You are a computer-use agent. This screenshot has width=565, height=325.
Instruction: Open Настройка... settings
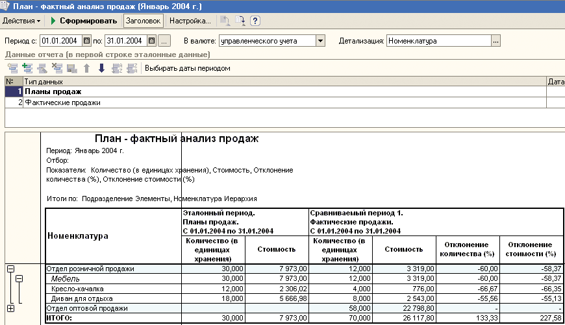pyautogui.click(x=190, y=21)
